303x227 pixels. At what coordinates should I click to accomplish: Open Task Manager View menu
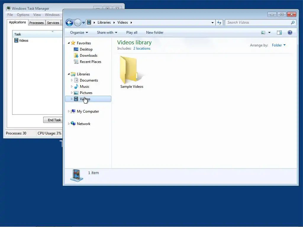tap(37, 15)
